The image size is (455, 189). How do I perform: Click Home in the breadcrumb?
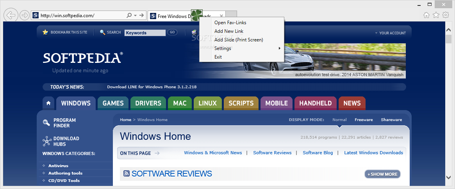point(125,119)
